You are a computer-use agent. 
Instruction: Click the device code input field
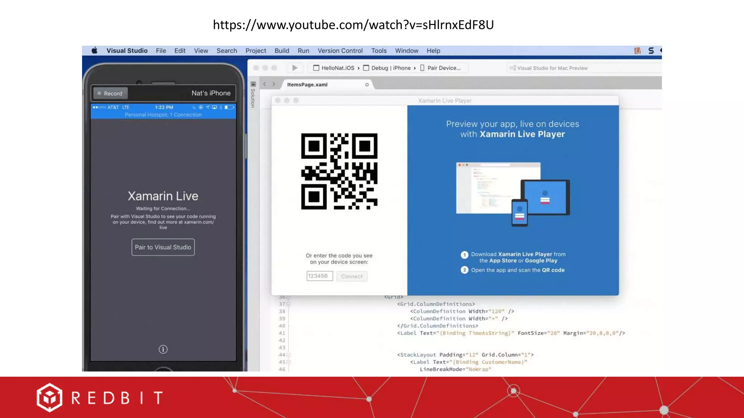[x=319, y=276]
